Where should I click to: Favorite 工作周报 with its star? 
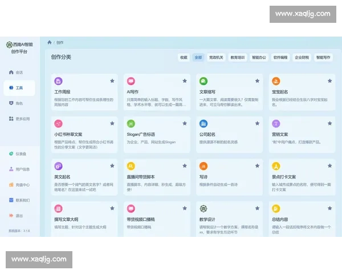click(x=112, y=81)
